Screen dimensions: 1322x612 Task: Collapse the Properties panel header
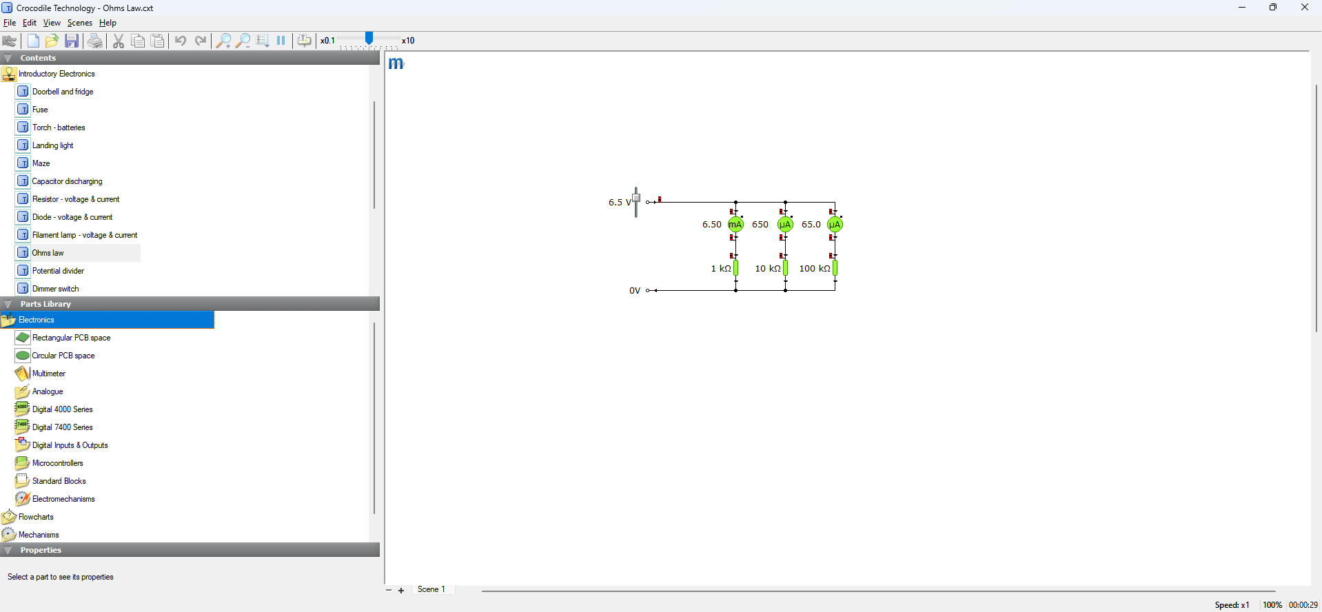[x=190, y=550]
